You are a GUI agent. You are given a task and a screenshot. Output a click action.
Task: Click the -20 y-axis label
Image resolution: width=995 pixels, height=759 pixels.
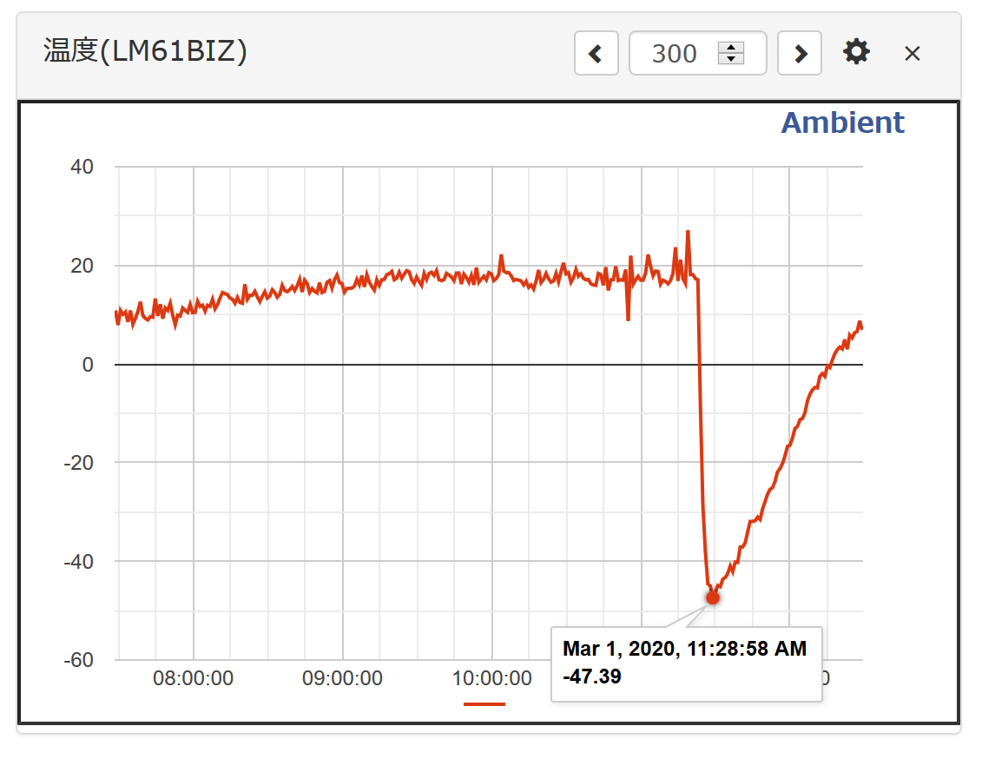pyautogui.click(x=79, y=463)
